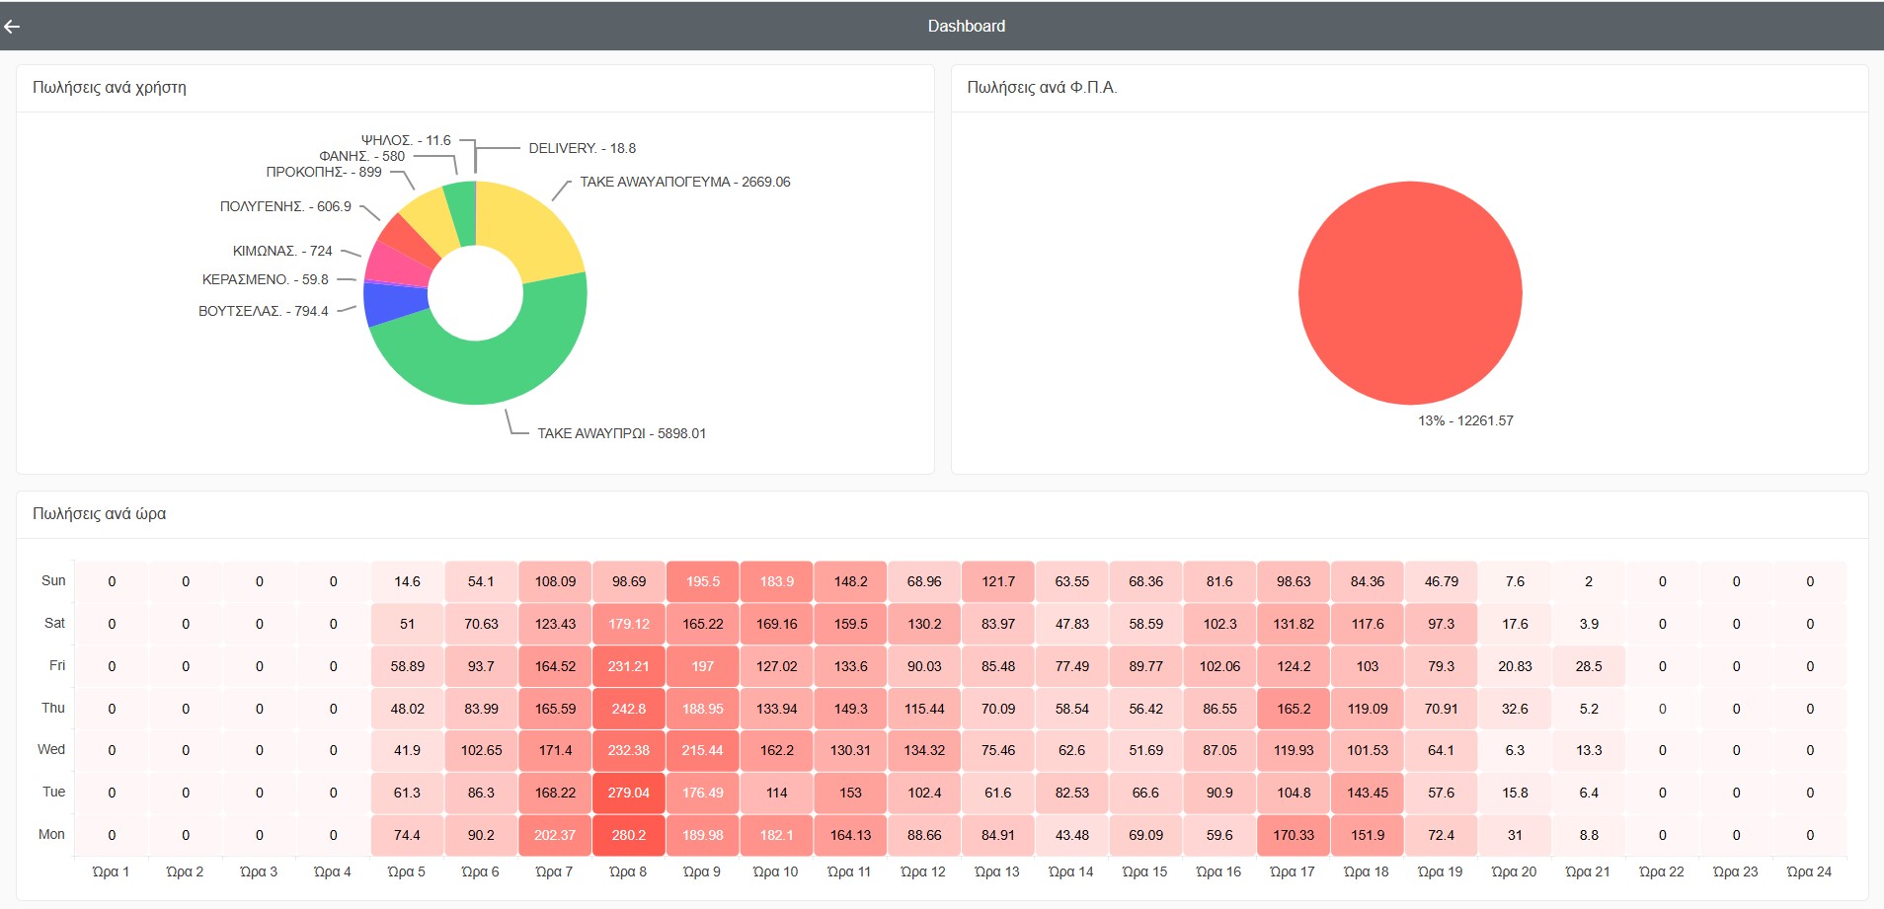The width and height of the screenshot is (1884, 909).
Task: Click the label ΒΟΥΤΣΕΛΑΣ. - 794.4
Action: click(264, 311)
